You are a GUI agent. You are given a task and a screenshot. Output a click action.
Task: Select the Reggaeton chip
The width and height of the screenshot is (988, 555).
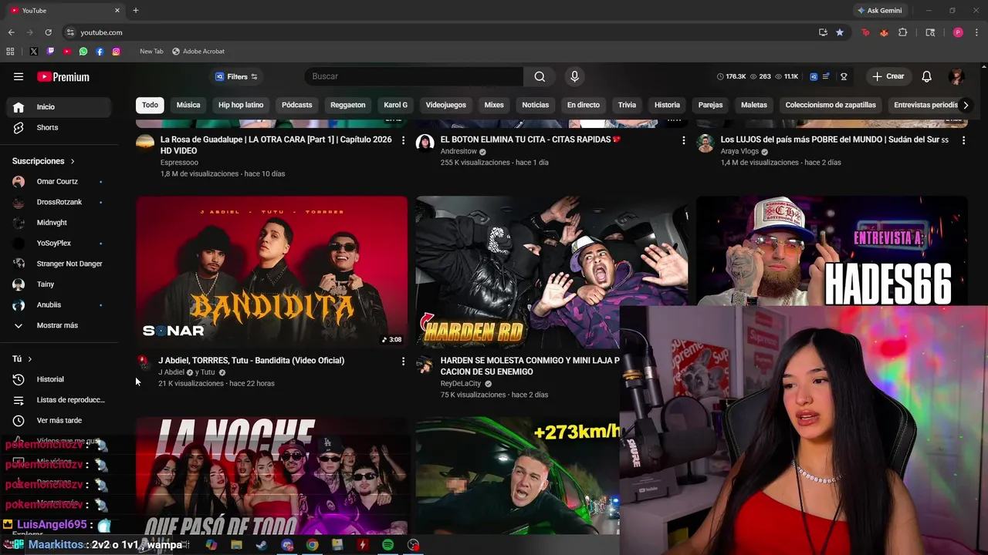point(348,105)
